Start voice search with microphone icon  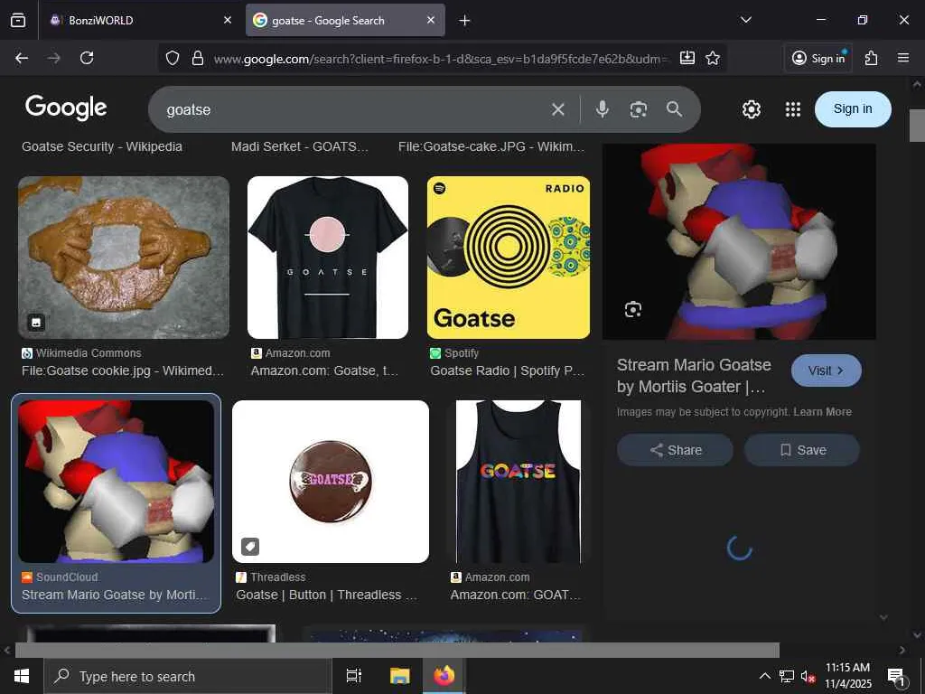click(x=602, y=109)
